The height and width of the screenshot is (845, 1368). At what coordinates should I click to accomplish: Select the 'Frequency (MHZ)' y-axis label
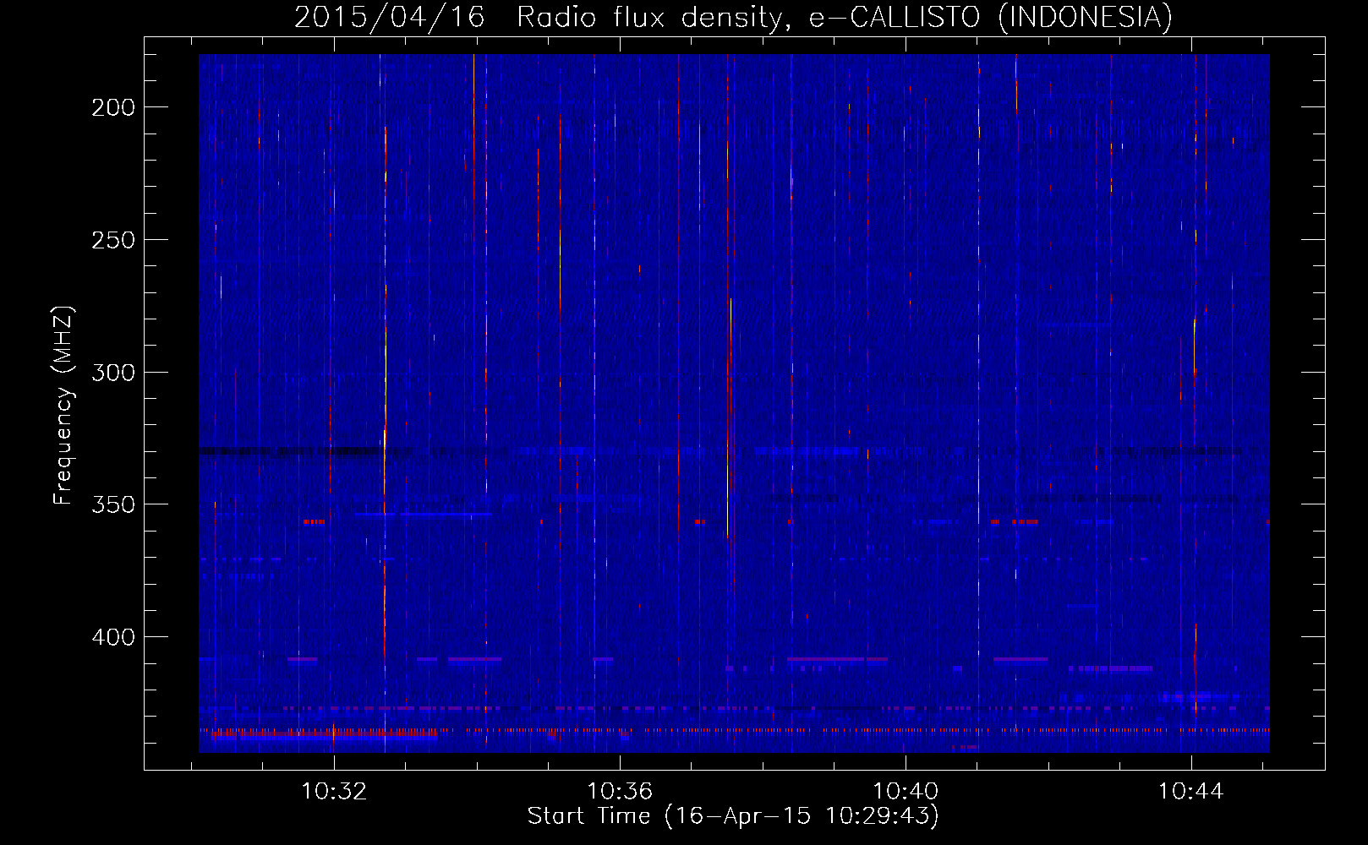coord(63,406)
